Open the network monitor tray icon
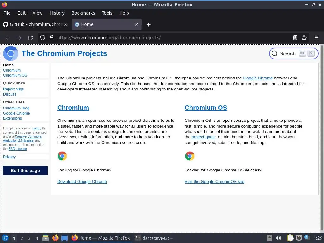The height and width of the screenshot is (243, 324). (x=299, y=238)
